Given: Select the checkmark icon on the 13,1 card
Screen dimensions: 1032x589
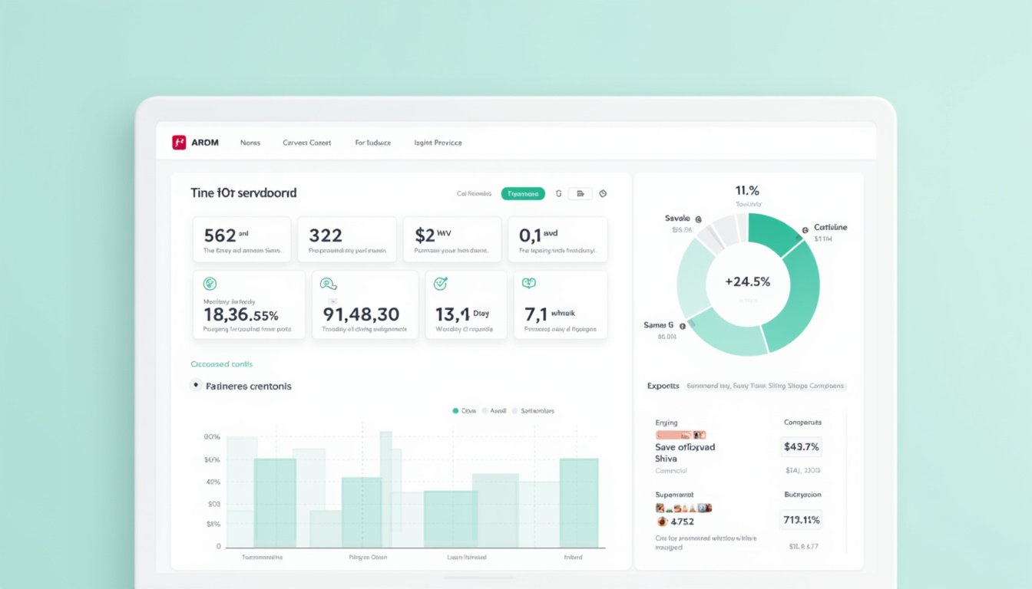Looking at the screenshot, I should [x=438, y=282].
